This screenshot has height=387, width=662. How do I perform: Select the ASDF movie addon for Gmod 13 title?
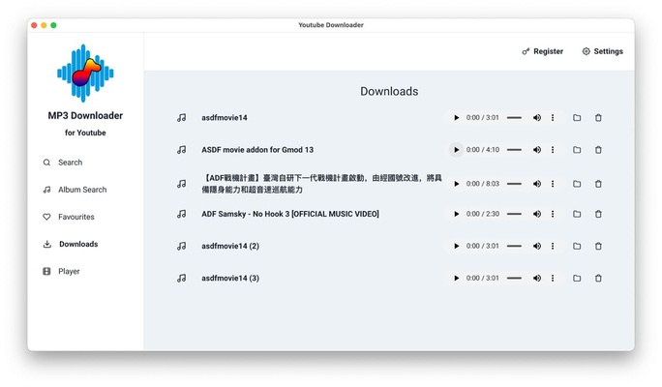tap(257, 150)
